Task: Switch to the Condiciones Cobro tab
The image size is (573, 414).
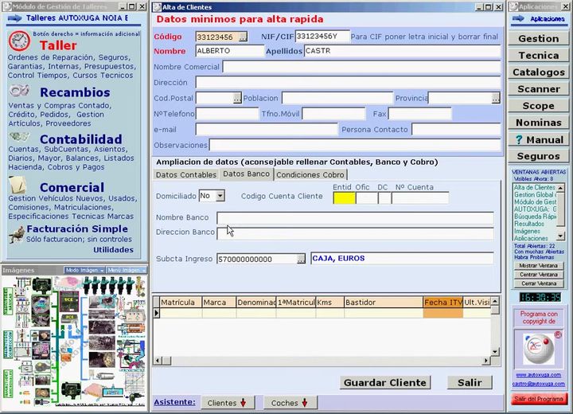Action: pyautogui.click(x=310, y=175)
